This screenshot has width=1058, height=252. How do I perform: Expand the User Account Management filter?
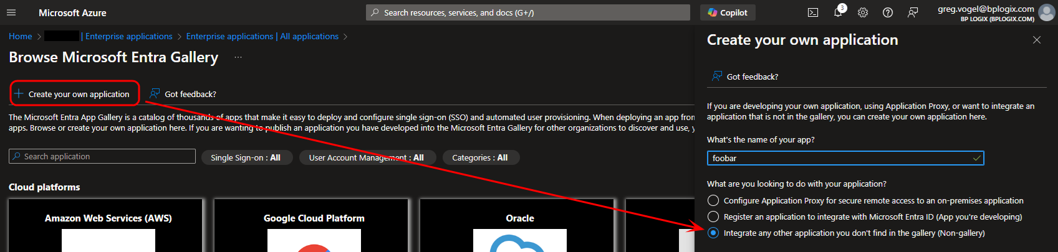pos(366,157)
